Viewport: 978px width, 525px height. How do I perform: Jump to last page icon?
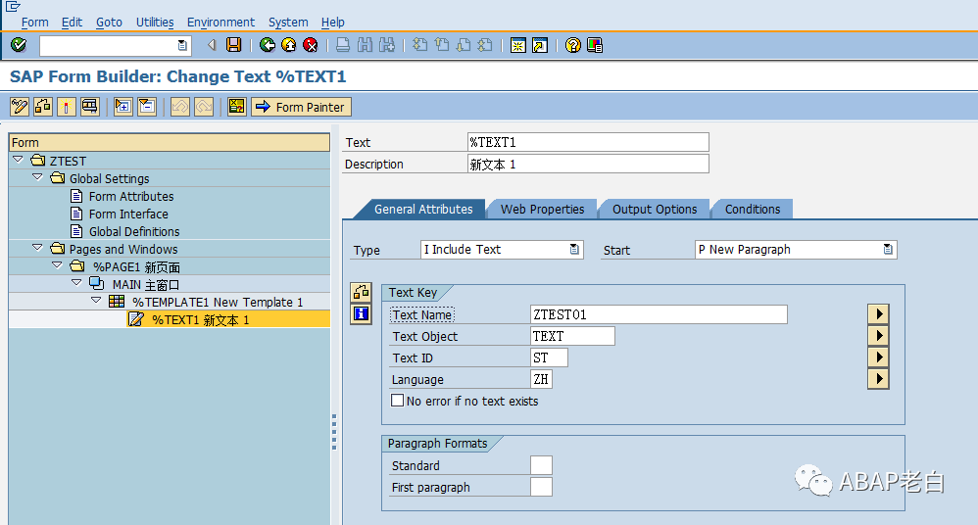click(x=485, y=45)
